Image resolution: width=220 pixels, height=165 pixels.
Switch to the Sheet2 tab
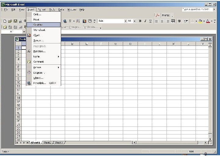click(47, 143)
